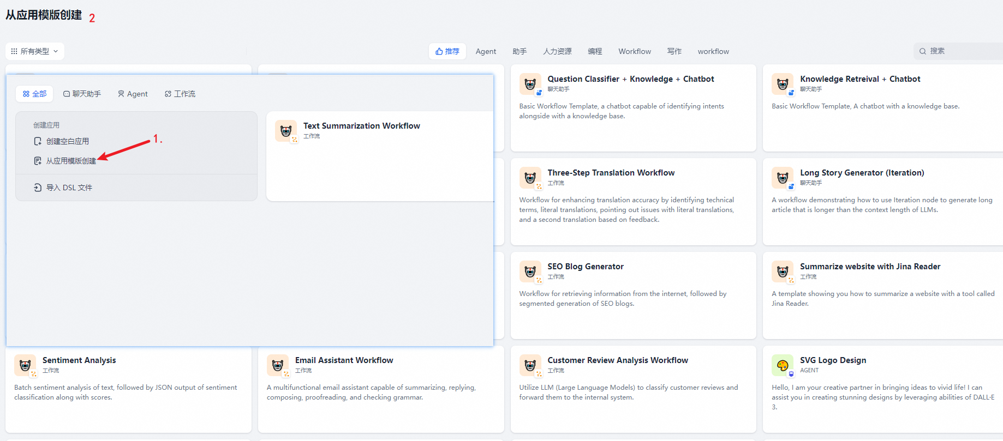Screen dimensions: 1003x441
Task: Click the SVG Logo Design palette icon
Action: [x=783, y=365]
